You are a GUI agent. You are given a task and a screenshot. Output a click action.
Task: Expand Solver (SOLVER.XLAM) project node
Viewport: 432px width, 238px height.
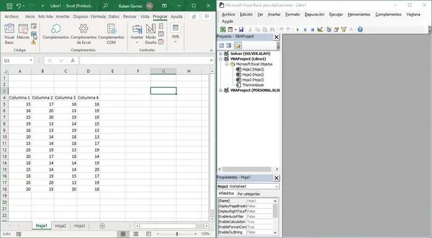pos(221,54)
